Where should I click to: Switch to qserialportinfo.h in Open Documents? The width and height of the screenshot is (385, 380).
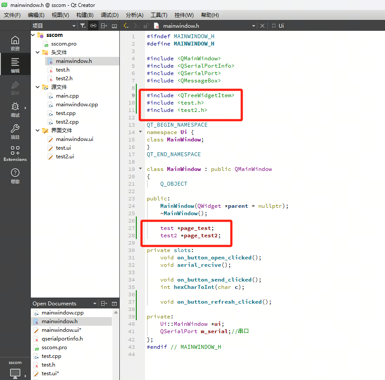pyautogui.click(x=62, y=339)
